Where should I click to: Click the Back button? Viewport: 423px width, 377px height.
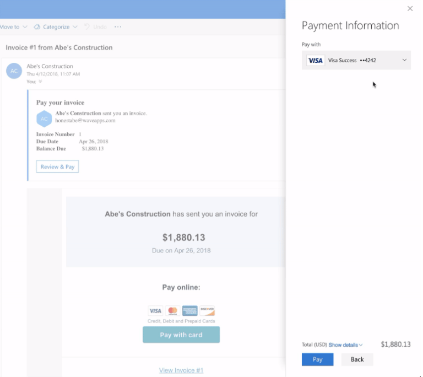click(x=357, y=359)
